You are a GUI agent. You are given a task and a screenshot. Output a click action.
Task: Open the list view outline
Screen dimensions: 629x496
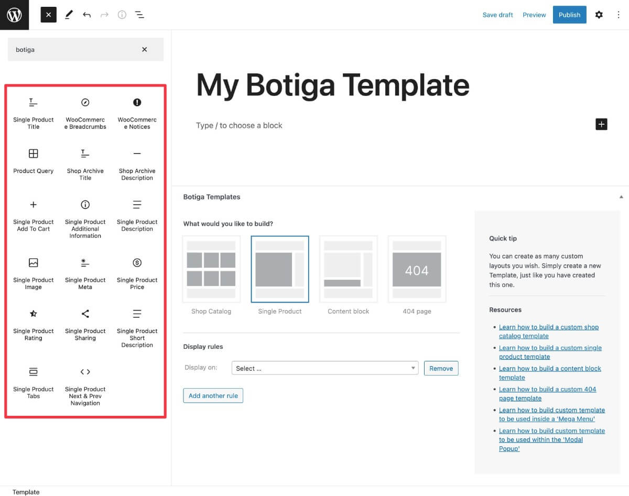pyautogui.click(x=139, y=15)
